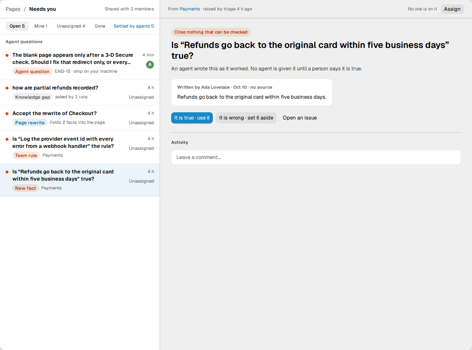Confirm with 'It is true · use it'
This screenshot has width=472, height=350.
tap(192, 118)
